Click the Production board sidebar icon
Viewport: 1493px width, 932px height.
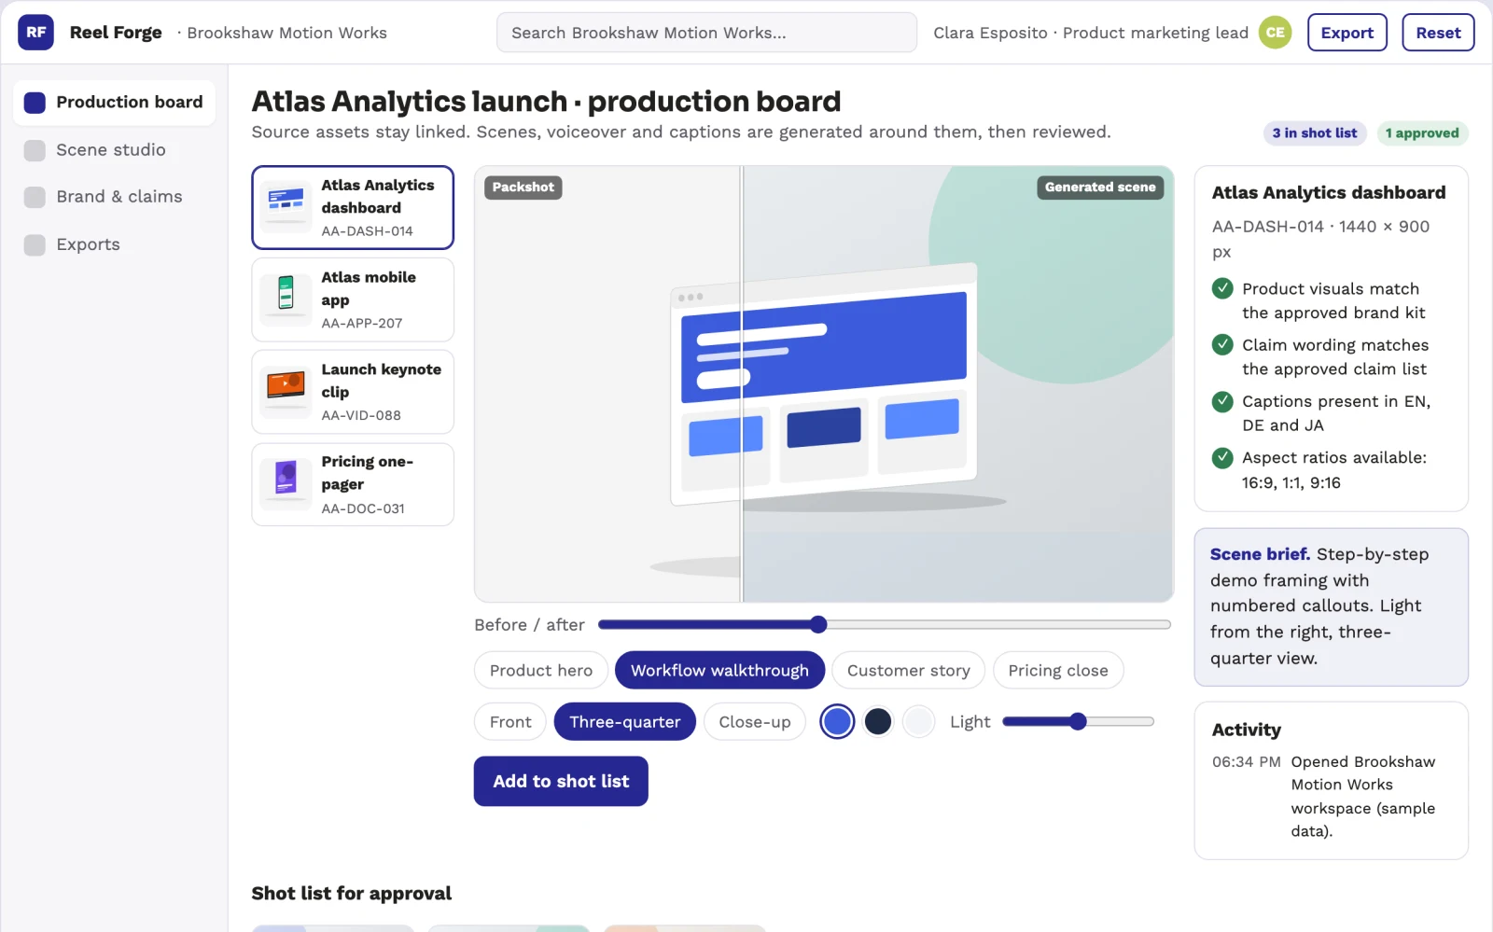[35, 103]
